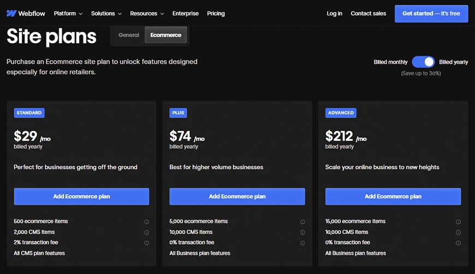Toggle the billed monthly/yearly switch
475x274 pixels.
tap(423, 62)
